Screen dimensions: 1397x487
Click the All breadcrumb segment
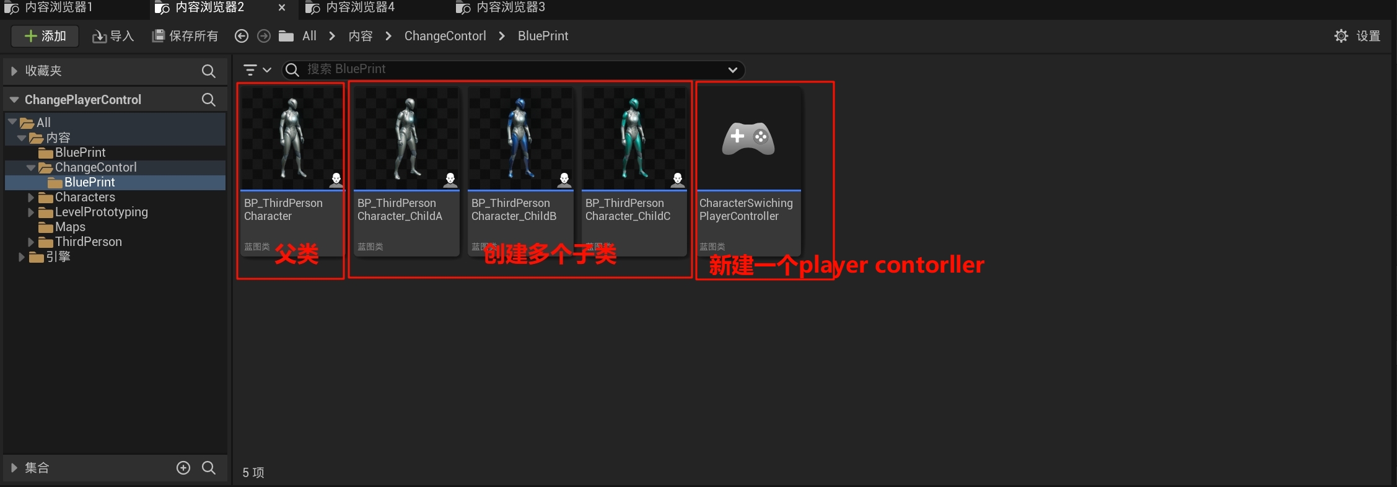309,36
